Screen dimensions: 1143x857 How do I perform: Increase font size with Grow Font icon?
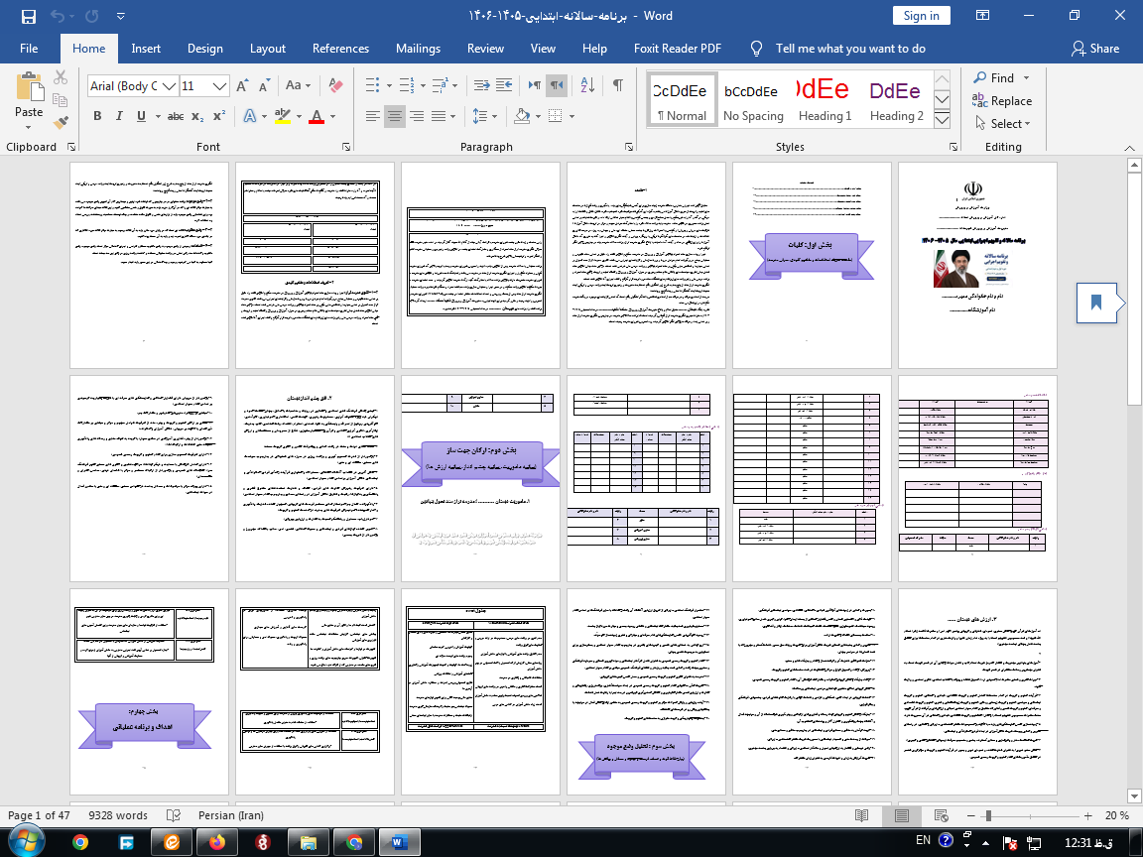(243, 86)
